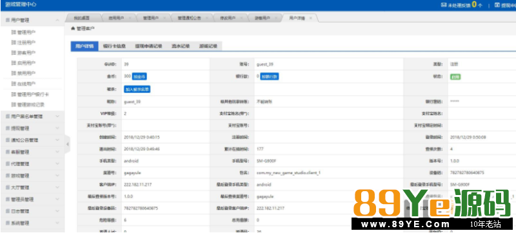Collapse the 用户管理 menu group chevron
Screen dimensions: 516x233
57,20
